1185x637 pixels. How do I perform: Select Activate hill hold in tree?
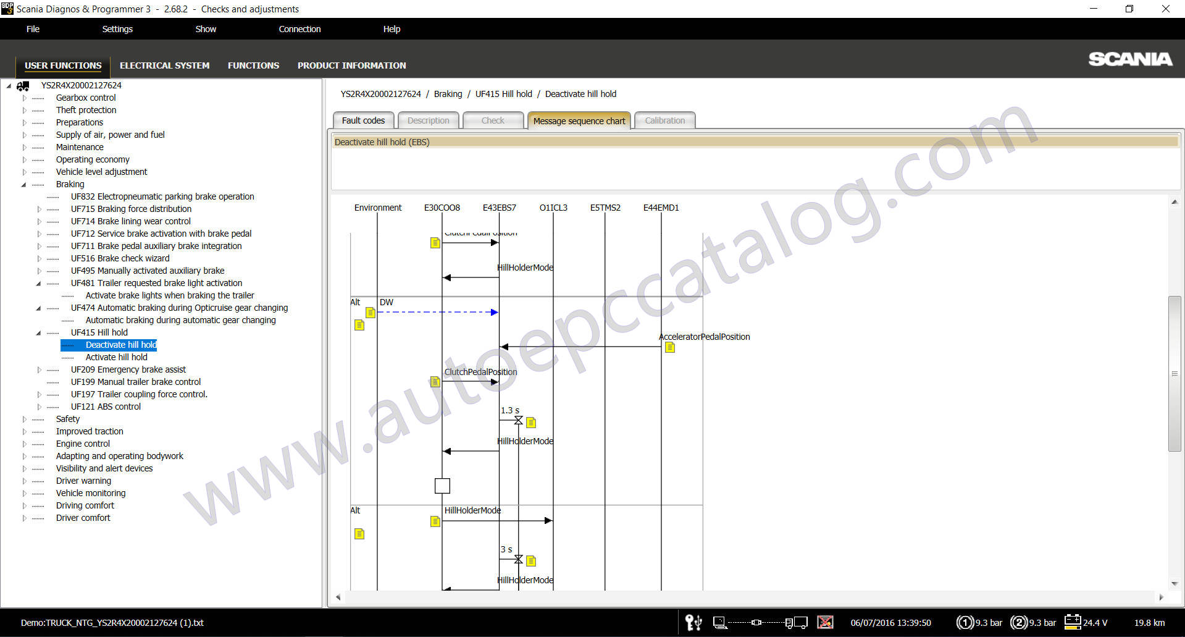[x=116, y=357]
